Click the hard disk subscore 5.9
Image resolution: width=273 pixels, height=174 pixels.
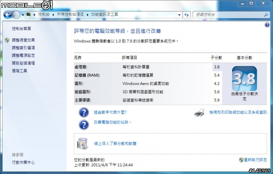point(217,100)
